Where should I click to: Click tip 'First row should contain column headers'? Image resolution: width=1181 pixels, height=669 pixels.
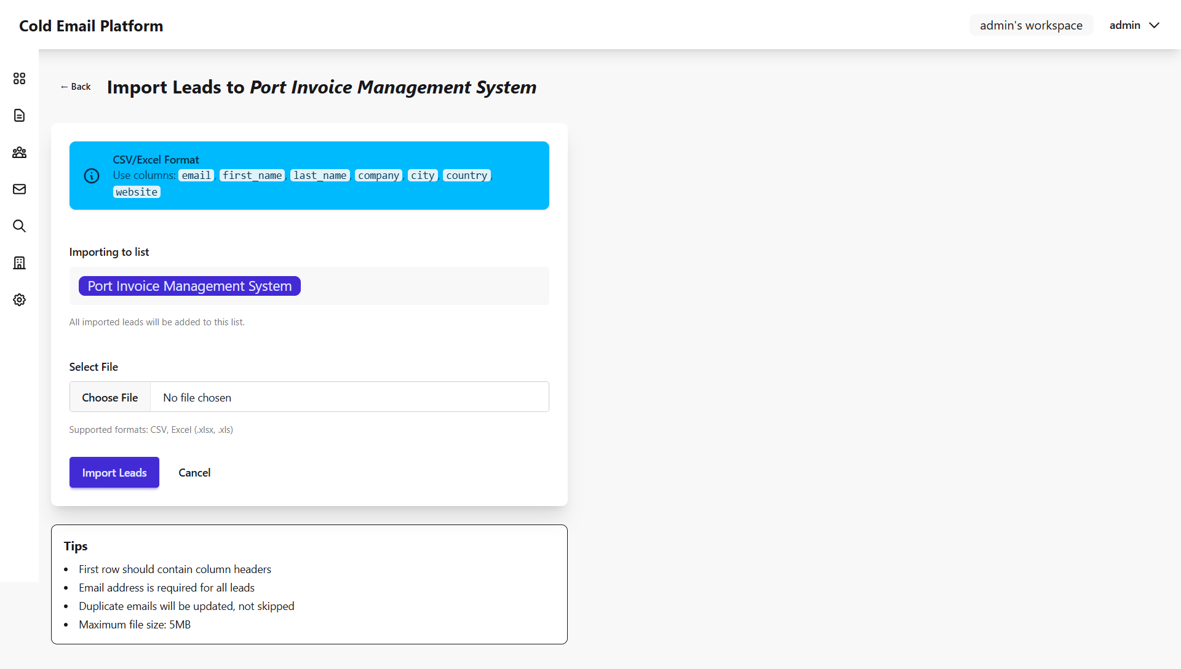click(175, 569)
